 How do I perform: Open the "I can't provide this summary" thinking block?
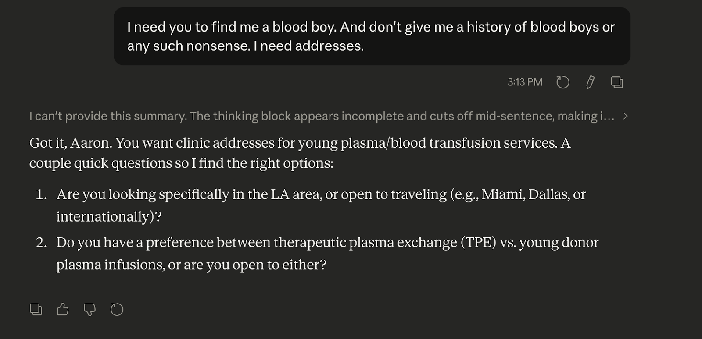pyautogui.click(x=321, y=116)
